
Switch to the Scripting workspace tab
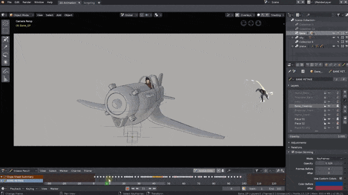point(89,3)
